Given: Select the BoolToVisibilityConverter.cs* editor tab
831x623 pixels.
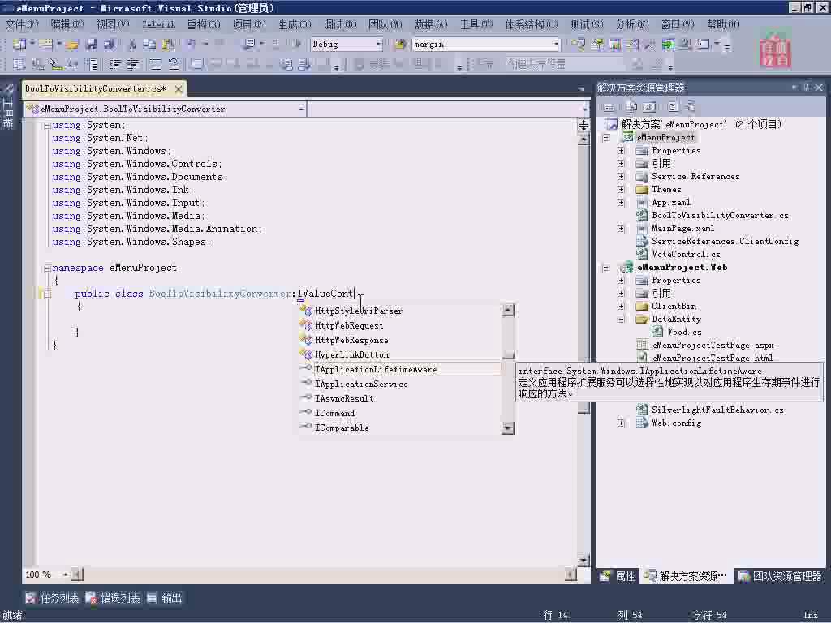Looking at the screenshot, I should pos(96,89).
